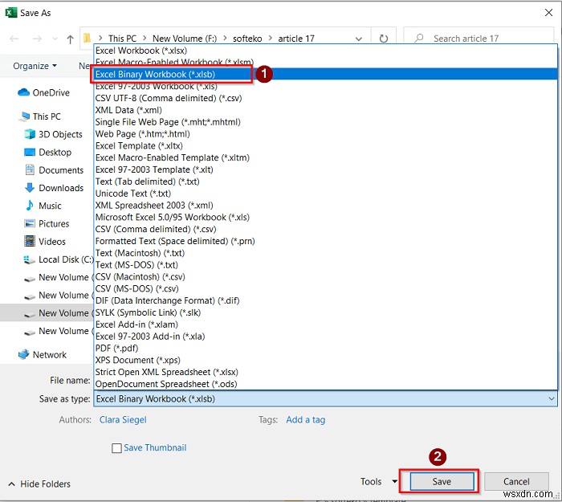Open Downloads folder in sidebar
This screenshot has height=502, width=562.
point(55,188)
